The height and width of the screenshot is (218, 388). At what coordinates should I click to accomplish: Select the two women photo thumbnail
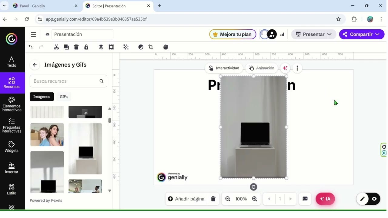pos(47,135)
